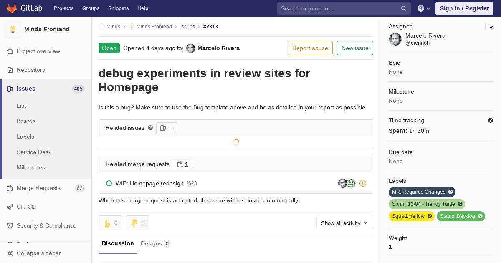Click the green patterned avatar on the merge request row
This screenshot has height=263, width=501.
pos(352,183)
